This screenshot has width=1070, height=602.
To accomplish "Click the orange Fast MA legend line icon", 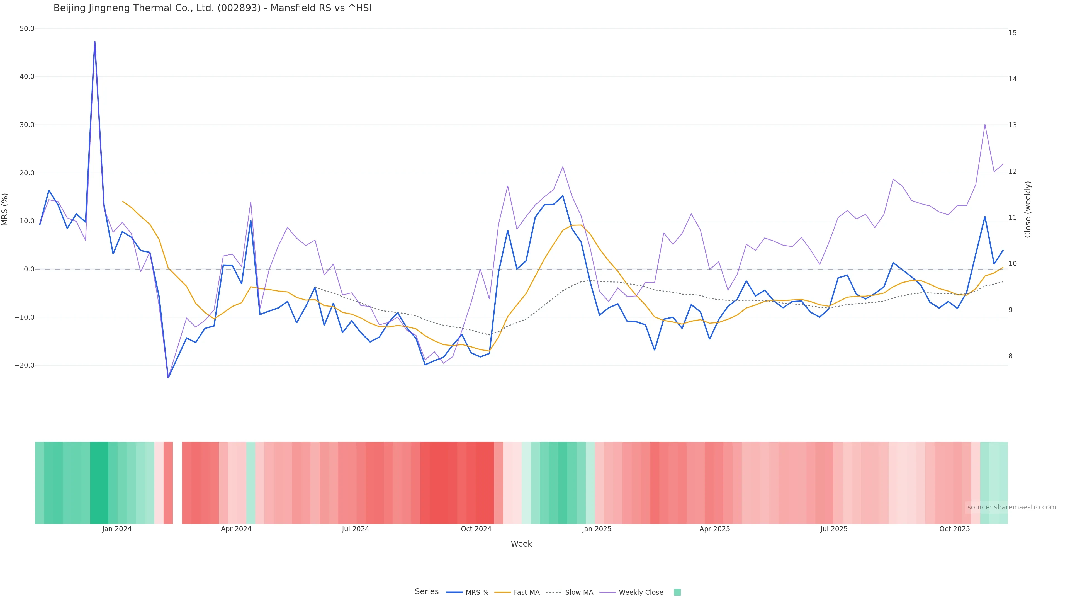I will pyautogui.click(x=503, y=593).
